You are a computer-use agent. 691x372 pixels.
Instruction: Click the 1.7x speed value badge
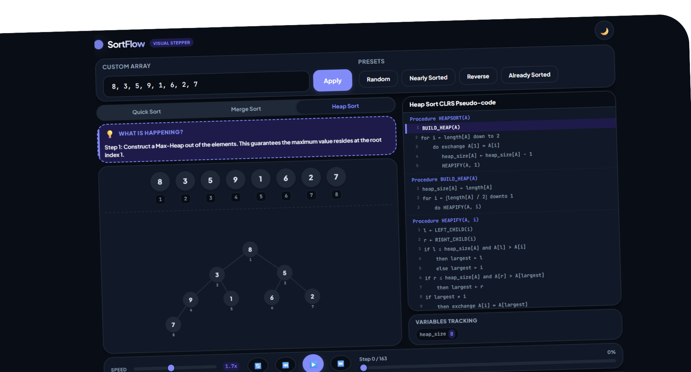coord(231,366)
